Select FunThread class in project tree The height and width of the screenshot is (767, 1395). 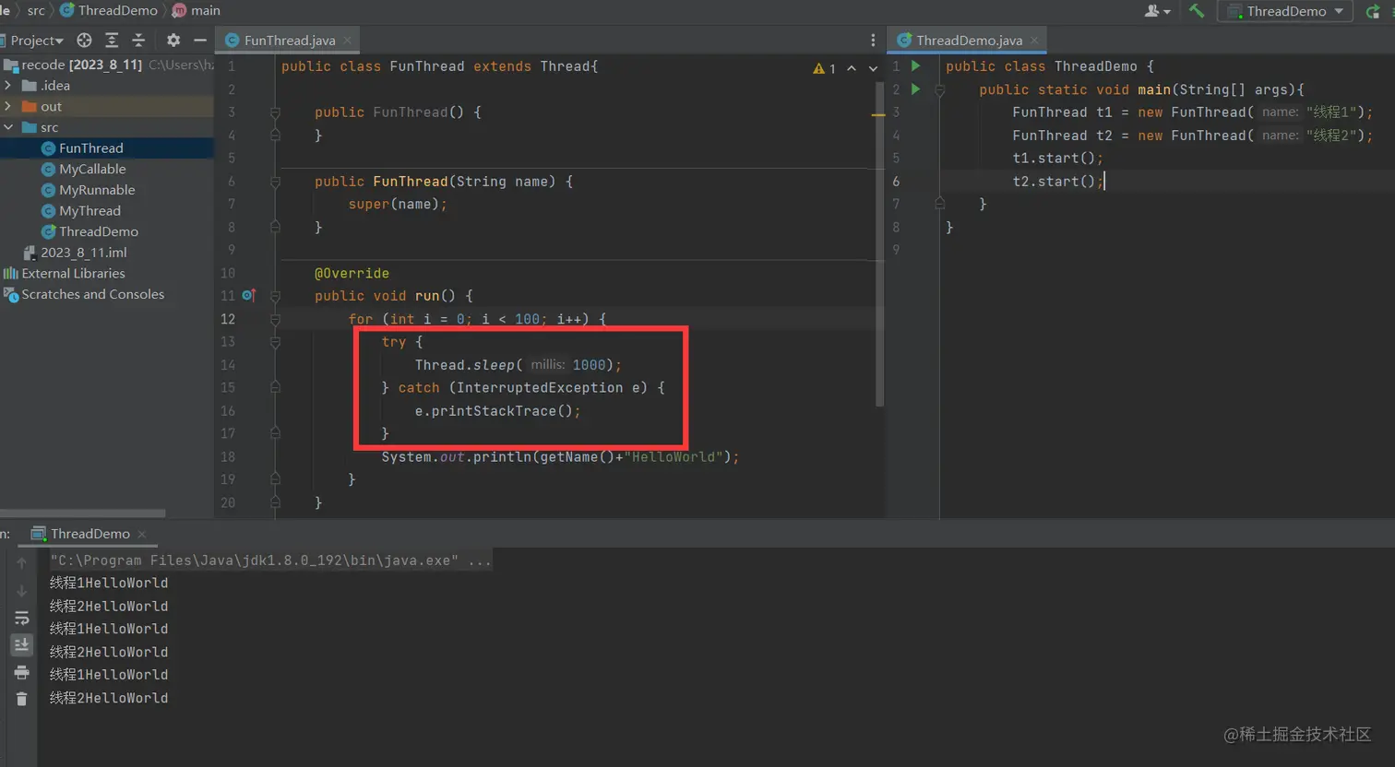coord(90,148)
